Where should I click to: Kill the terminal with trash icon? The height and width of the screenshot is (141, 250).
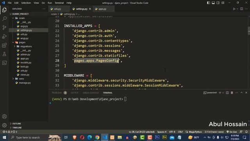[232, 93]
